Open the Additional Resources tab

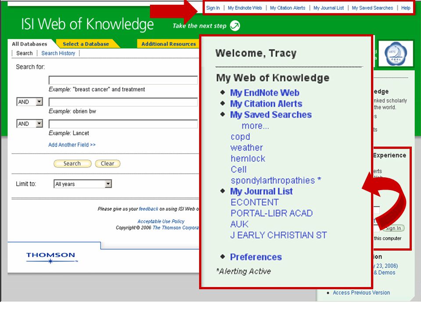click(168, 44)
